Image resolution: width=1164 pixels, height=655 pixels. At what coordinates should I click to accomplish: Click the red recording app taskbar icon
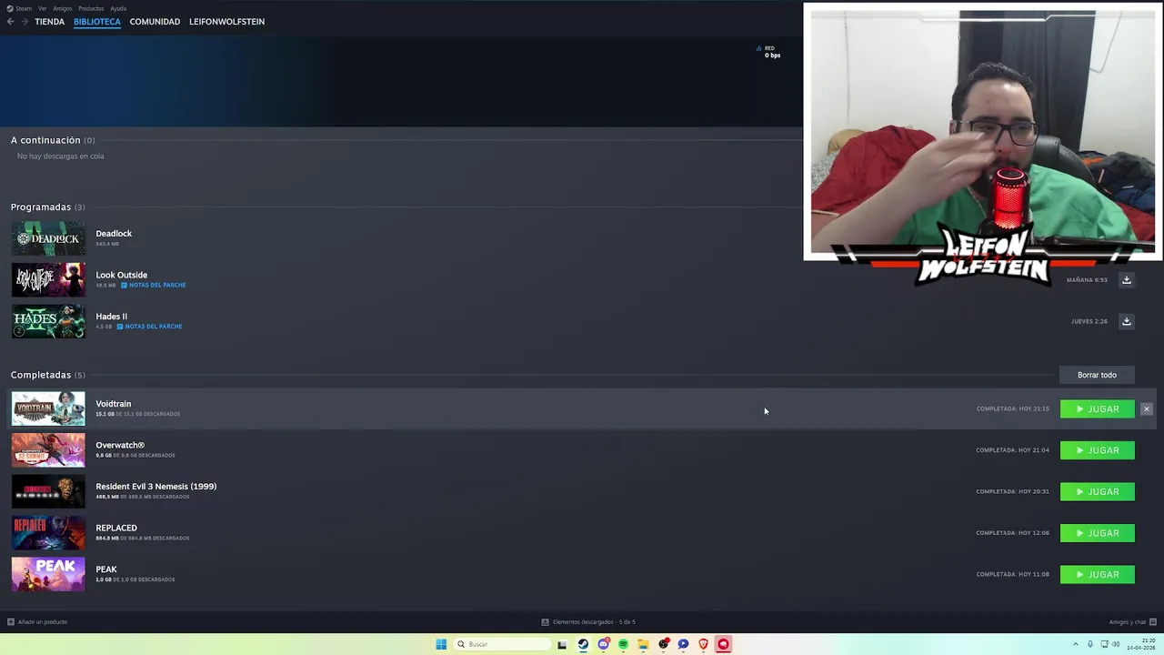tap(723, 644)
